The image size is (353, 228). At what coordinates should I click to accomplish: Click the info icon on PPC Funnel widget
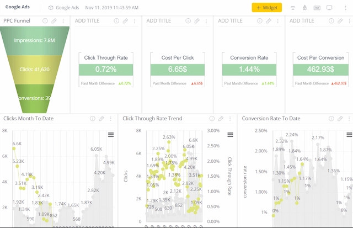click(x=45, y=21)
